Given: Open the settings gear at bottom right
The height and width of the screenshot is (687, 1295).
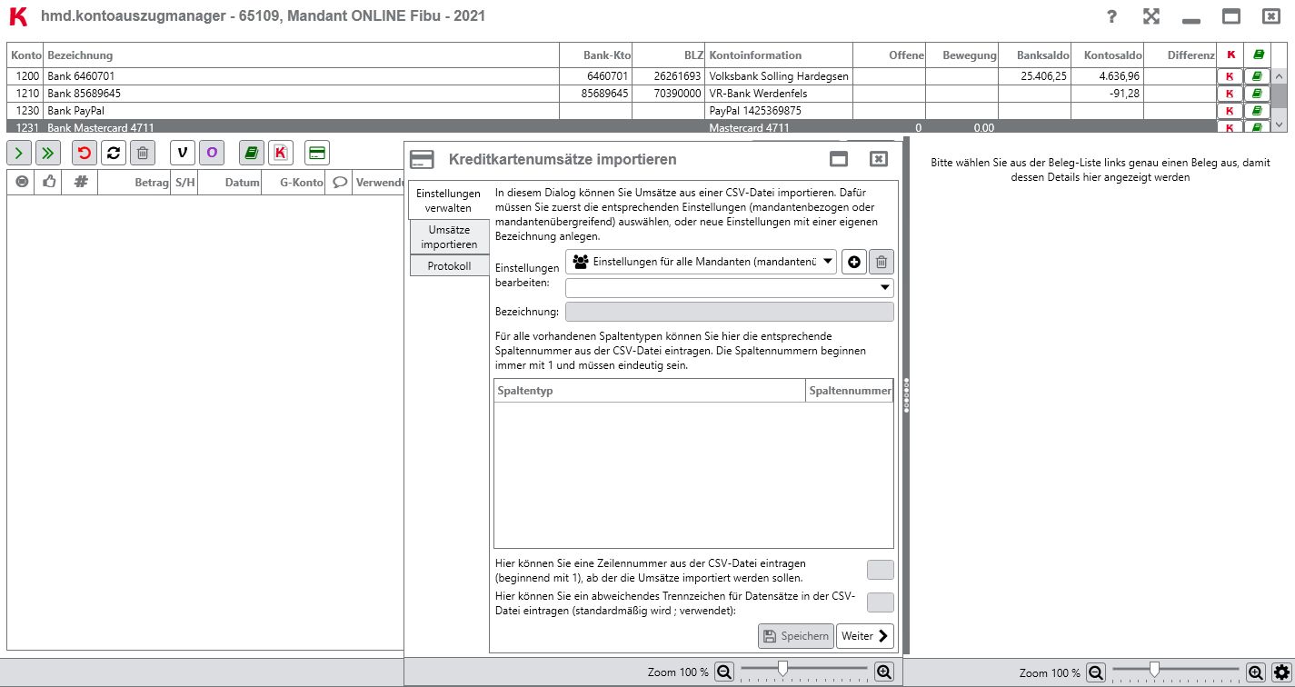Looking at the screenshot, I should coord(1283,672).
